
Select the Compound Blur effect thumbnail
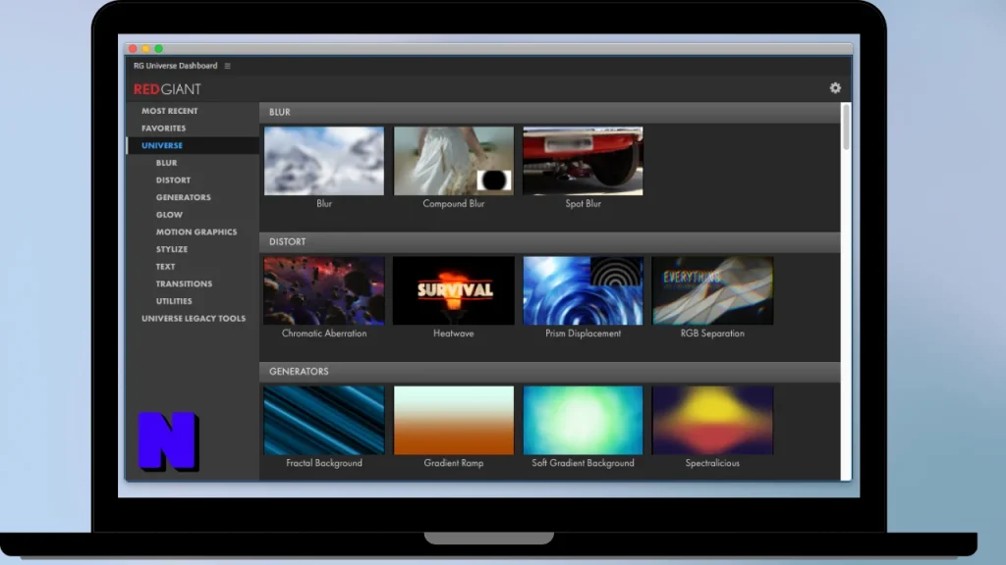click(454, 161)
